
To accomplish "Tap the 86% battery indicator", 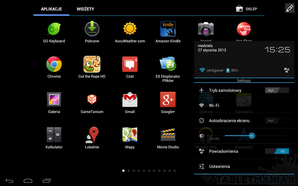I will 232,70.
